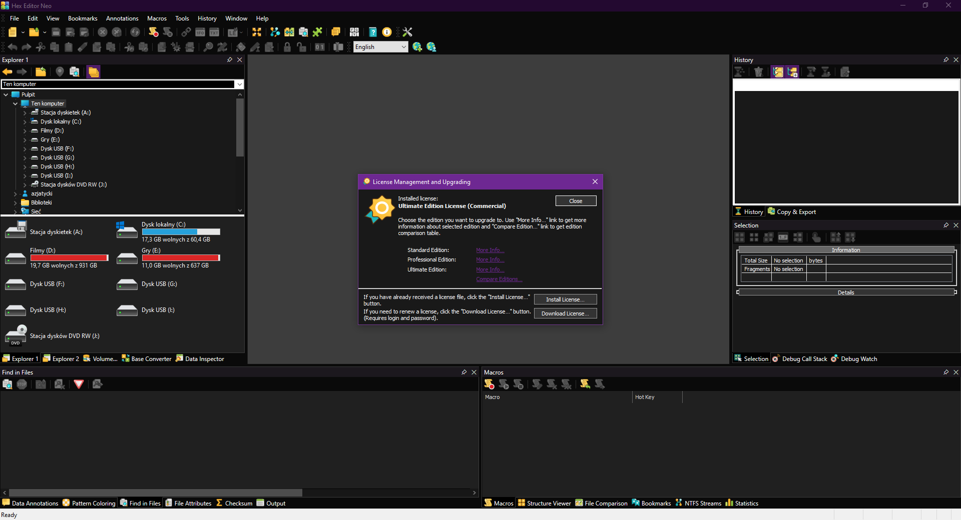Viewport: 961px width, 520px height.
Task: Click the teal Help book icon
Action: tap(373, 32)
